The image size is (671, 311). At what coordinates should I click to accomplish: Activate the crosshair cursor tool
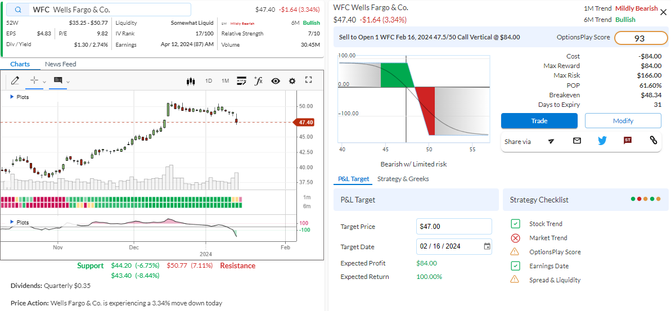coord(35,80)
